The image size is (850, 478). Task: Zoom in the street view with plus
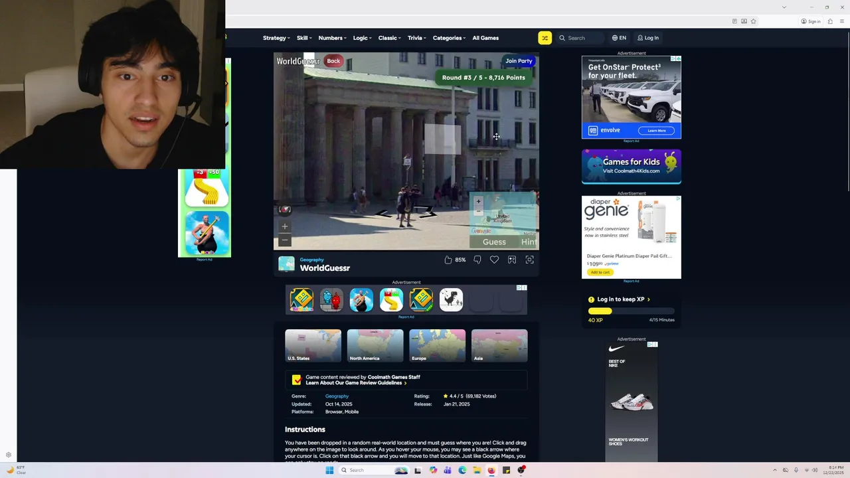point(285,226)
